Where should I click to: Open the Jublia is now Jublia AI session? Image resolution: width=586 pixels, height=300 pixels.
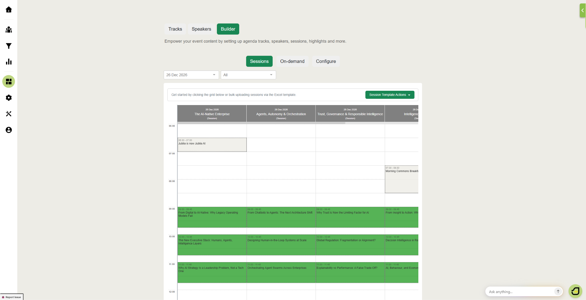(x=212, y=145)
